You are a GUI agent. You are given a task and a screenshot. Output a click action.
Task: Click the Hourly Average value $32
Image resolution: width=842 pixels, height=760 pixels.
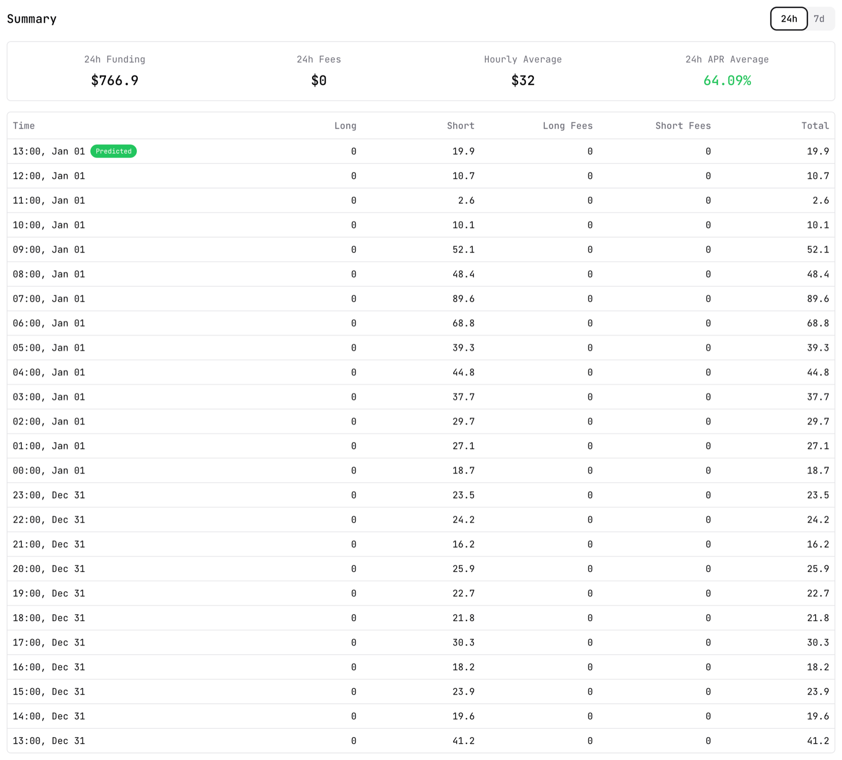point(523,81)
